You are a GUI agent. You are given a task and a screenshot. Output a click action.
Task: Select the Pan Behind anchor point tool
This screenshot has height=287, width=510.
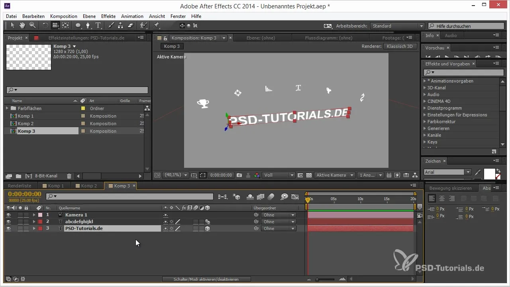(65, 26)
